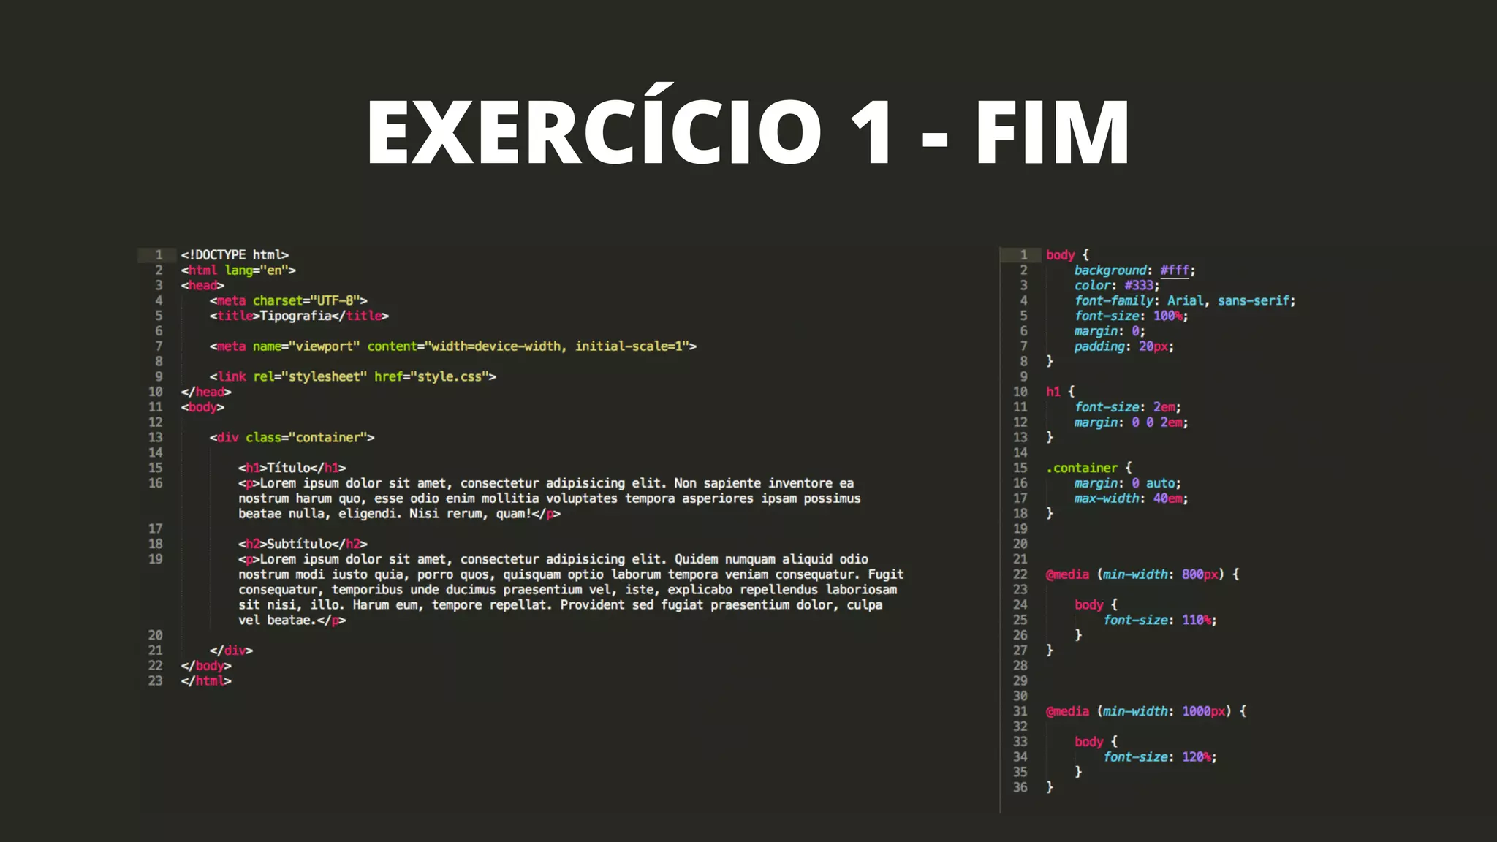Click the closing '</html>' tag
1497x842 pixels.
pos(206,681)
